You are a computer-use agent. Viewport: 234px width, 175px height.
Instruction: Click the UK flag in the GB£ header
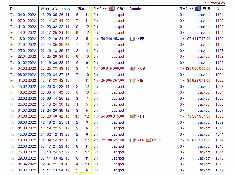pos(112,8)
